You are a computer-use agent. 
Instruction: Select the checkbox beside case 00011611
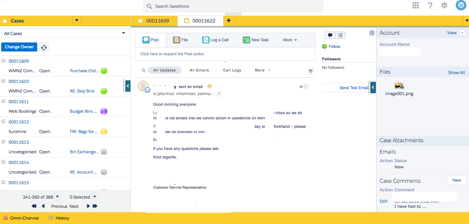point(4,101)
